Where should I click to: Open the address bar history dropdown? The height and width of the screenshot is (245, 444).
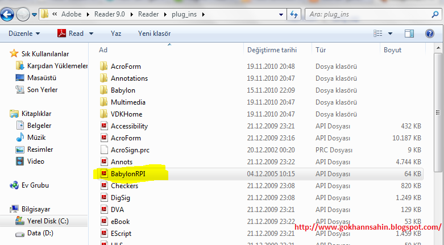[x=281, y=14]
